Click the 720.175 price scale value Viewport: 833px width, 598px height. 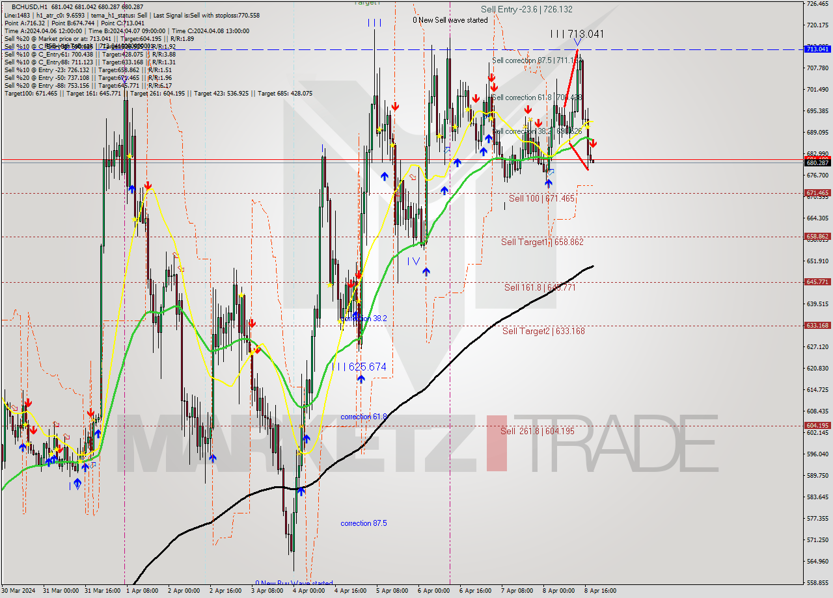tap(817, 25)
